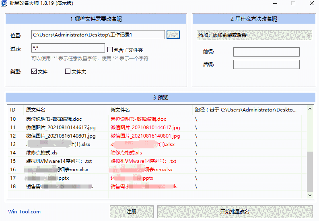
Task: Click red new name 维修点格式.xls
Action: [126, 152]
